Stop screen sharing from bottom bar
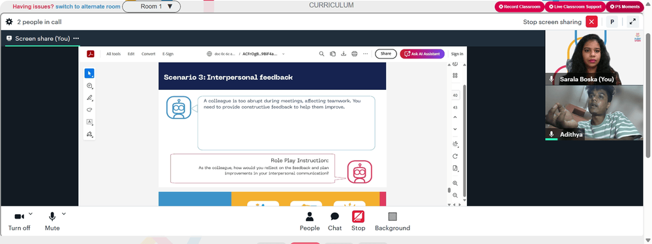 pyautogui.click(x=358, y=221)
